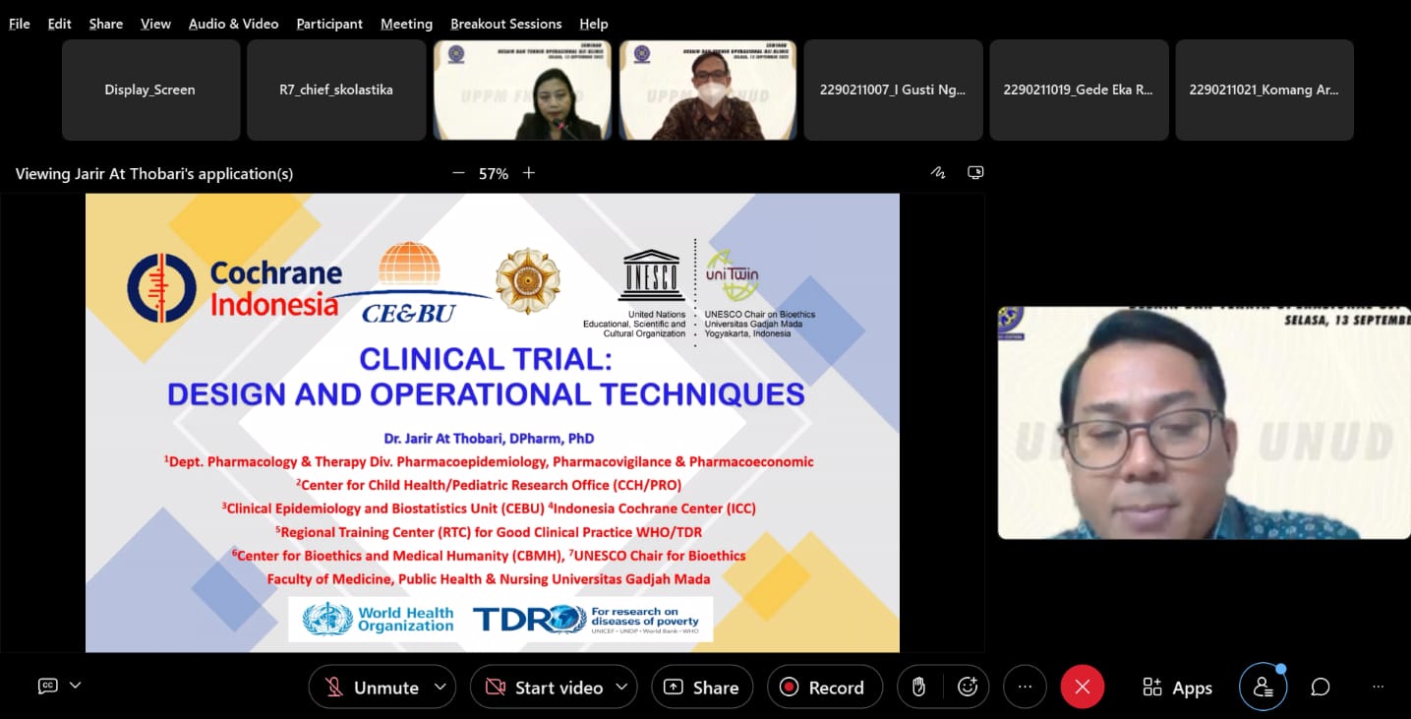The height and width of the screenshot is (719, 1411).
Task: Open the Audio & Video menu
Action: coord(233,24)
